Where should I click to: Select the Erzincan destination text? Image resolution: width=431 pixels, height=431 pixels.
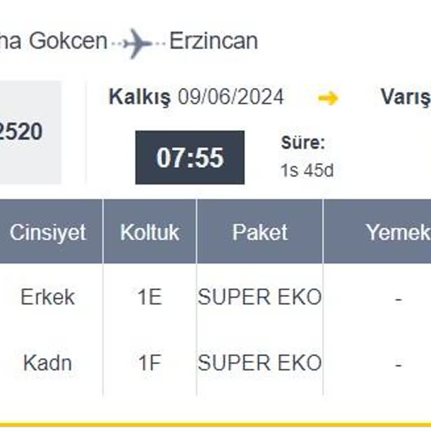click(x=213, y=42)
